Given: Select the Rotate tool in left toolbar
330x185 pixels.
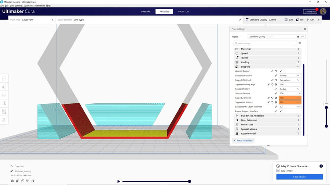Looking at the screenshot, I should point(4,95).
